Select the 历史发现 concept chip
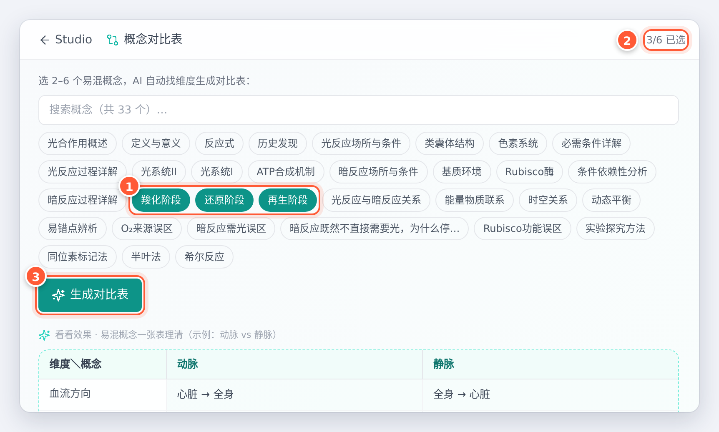This screenshot has height=432, width=719. click(278, 143)
